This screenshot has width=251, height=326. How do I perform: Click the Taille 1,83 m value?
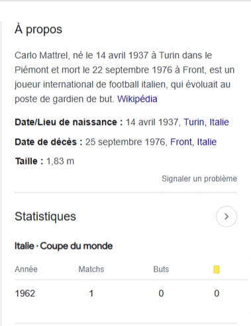(60, 161)
